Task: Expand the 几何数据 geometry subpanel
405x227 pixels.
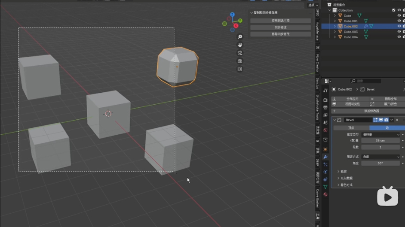Action: [338, 178]
